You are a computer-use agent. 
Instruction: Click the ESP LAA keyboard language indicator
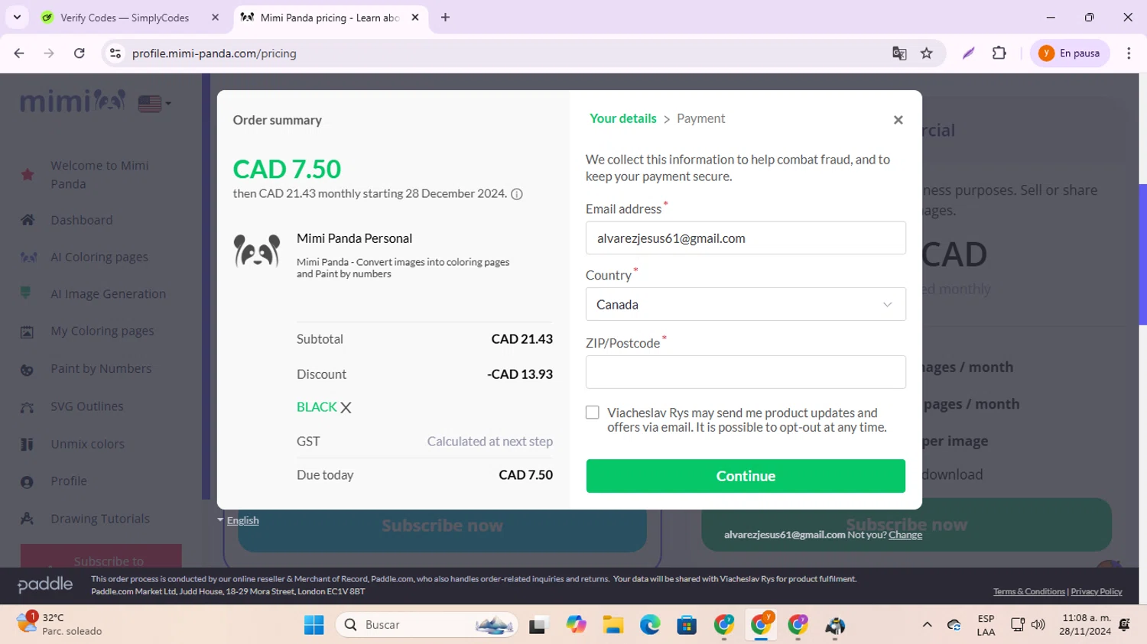click(x=986, y=625)
